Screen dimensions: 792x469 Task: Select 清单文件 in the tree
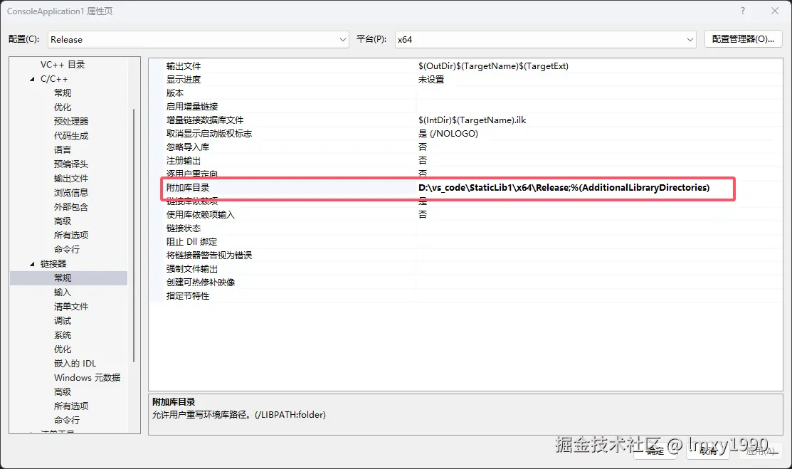tap(71, 306)
